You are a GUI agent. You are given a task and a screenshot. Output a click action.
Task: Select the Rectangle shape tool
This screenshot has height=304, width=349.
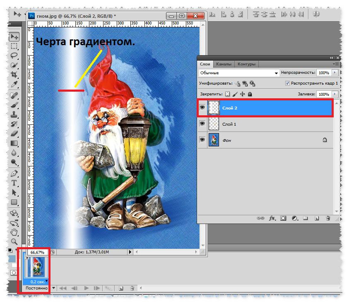14,202
